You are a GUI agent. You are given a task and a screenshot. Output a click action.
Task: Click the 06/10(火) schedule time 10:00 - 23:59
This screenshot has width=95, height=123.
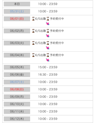click(48, 104)
